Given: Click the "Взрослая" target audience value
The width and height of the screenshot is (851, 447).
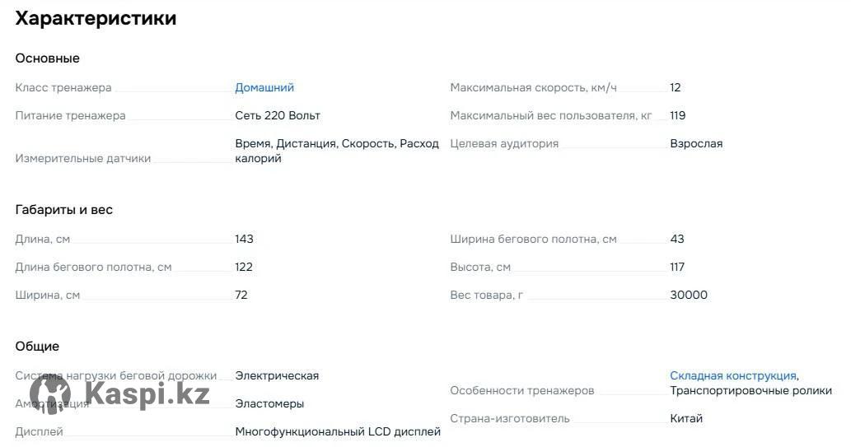Looking at the screenshot, I should [696, 143].
